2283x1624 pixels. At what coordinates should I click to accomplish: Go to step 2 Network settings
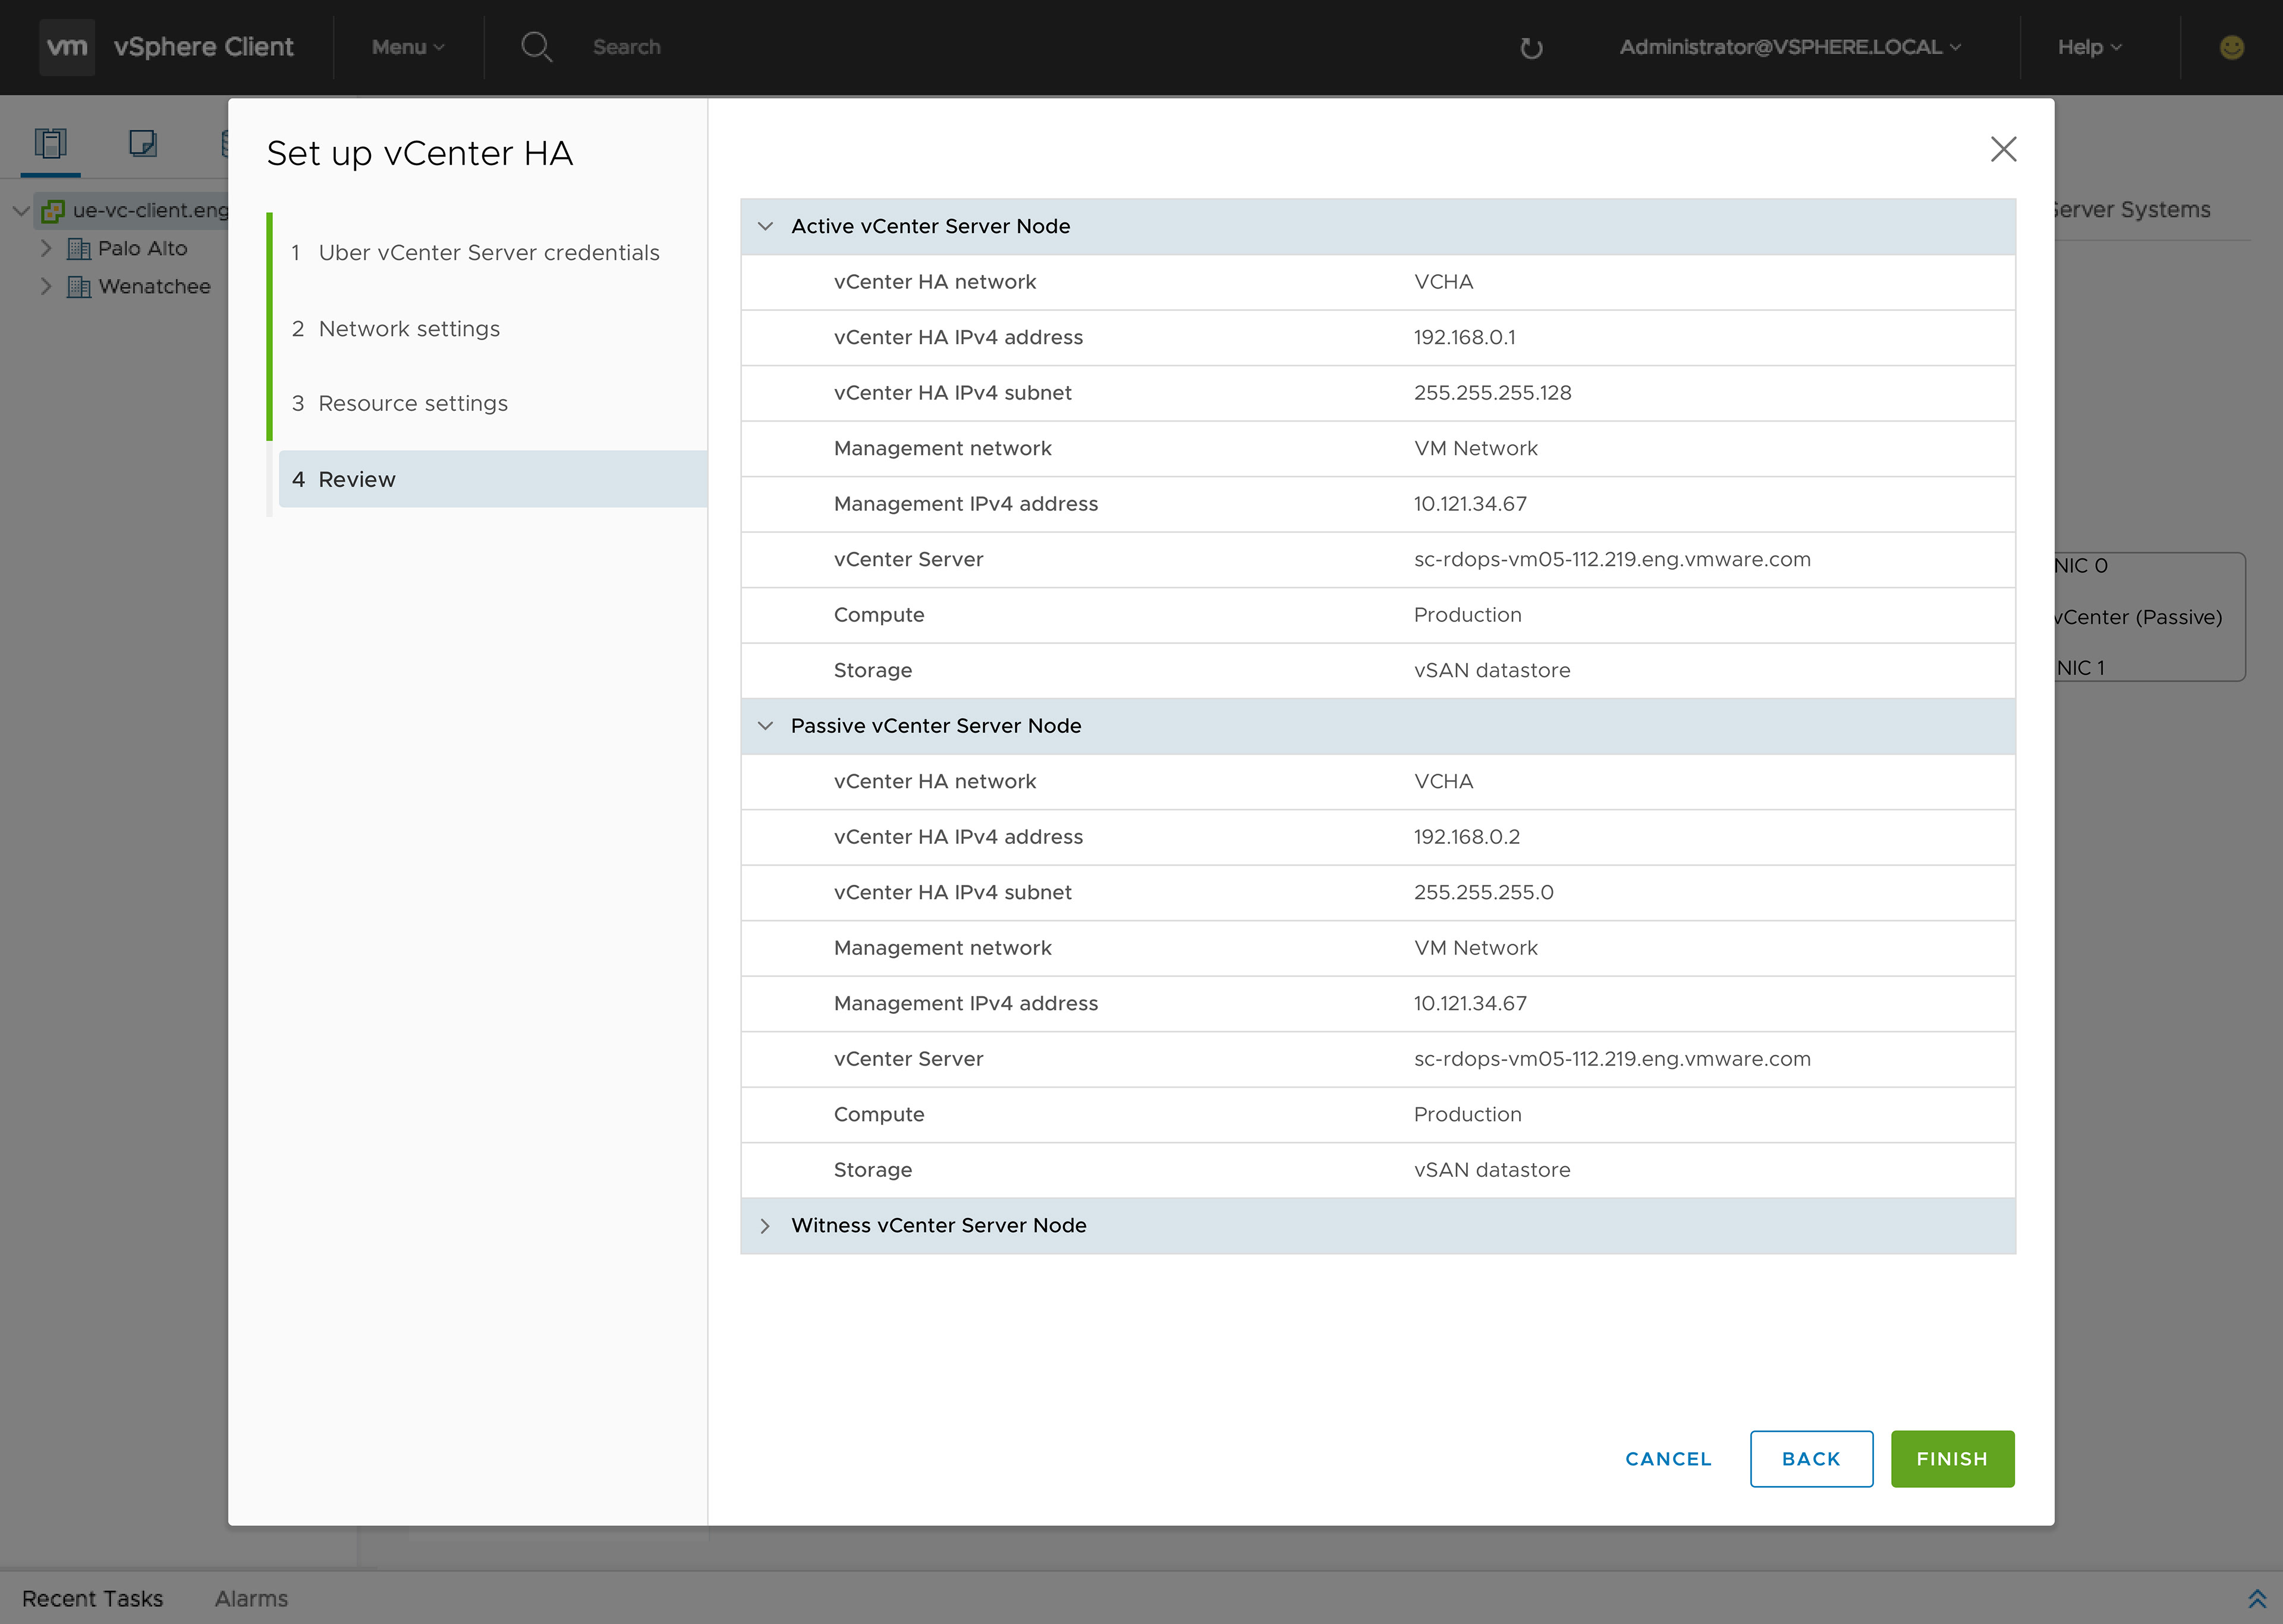[396, 329]
